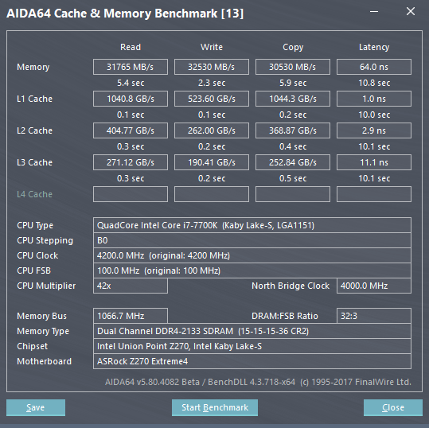Click Memory Type Dual Channel DDR4-2133 field
429x428 pixels.
point(252,331)
